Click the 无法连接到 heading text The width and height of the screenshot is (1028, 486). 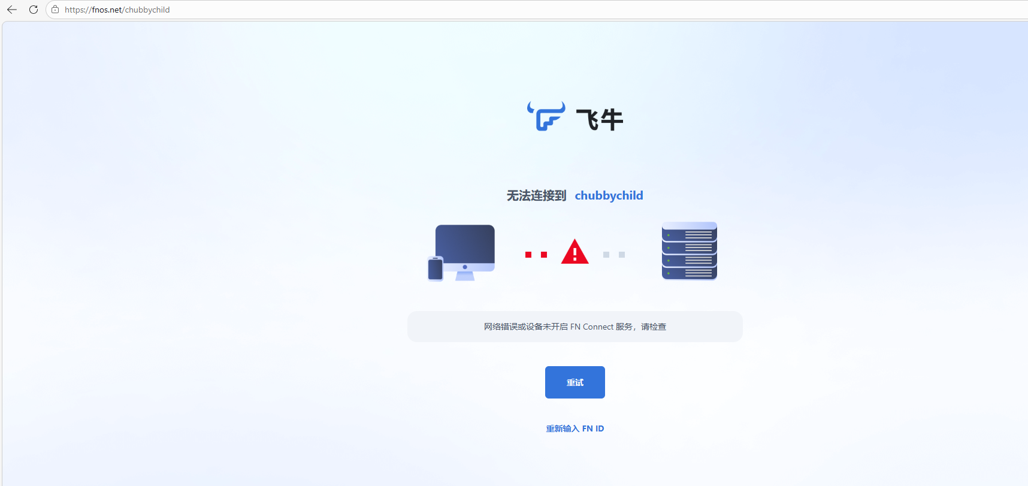536,195
